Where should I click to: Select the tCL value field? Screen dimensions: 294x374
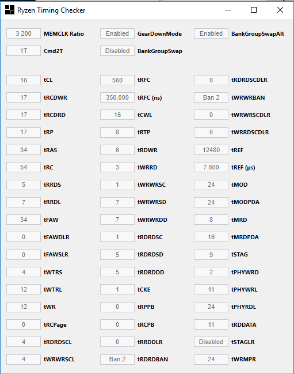[24, 80]
